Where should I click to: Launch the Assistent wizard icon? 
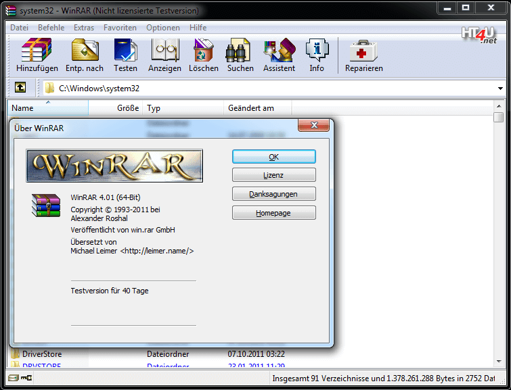click(x=280, y=50)
